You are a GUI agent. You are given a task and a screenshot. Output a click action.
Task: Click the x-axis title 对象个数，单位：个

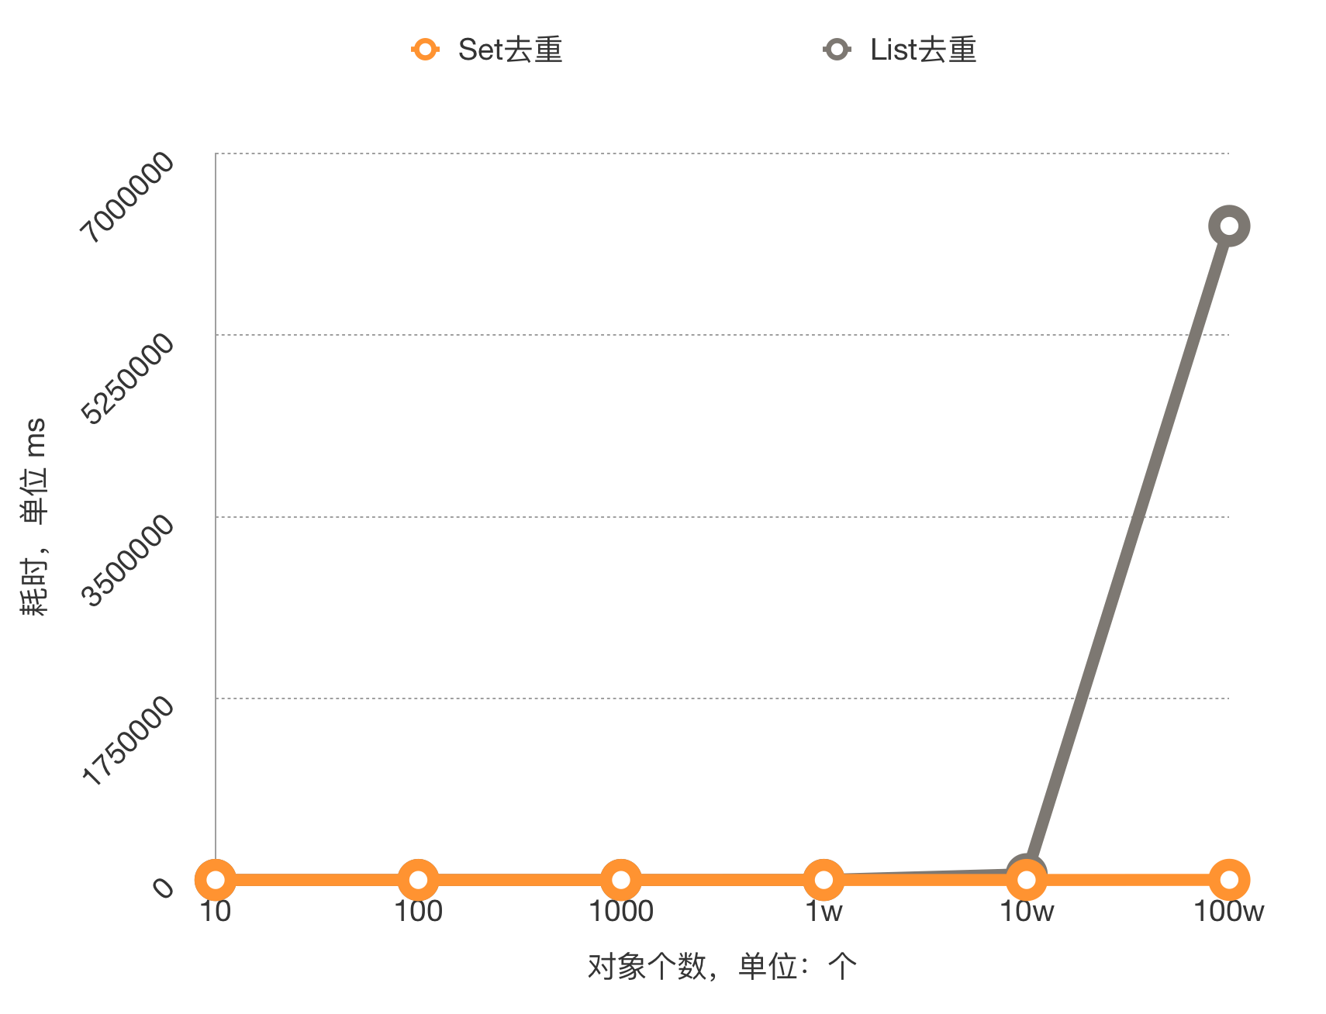tap(722, 967)
